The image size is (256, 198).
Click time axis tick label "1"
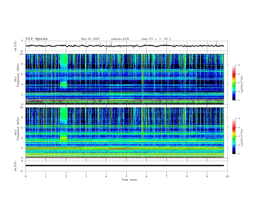tap(46, 176)
